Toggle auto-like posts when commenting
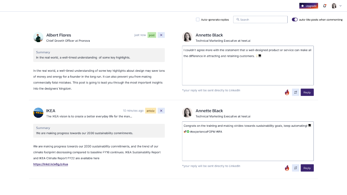The height and width of the screenshot is (195, 347). 295,19
